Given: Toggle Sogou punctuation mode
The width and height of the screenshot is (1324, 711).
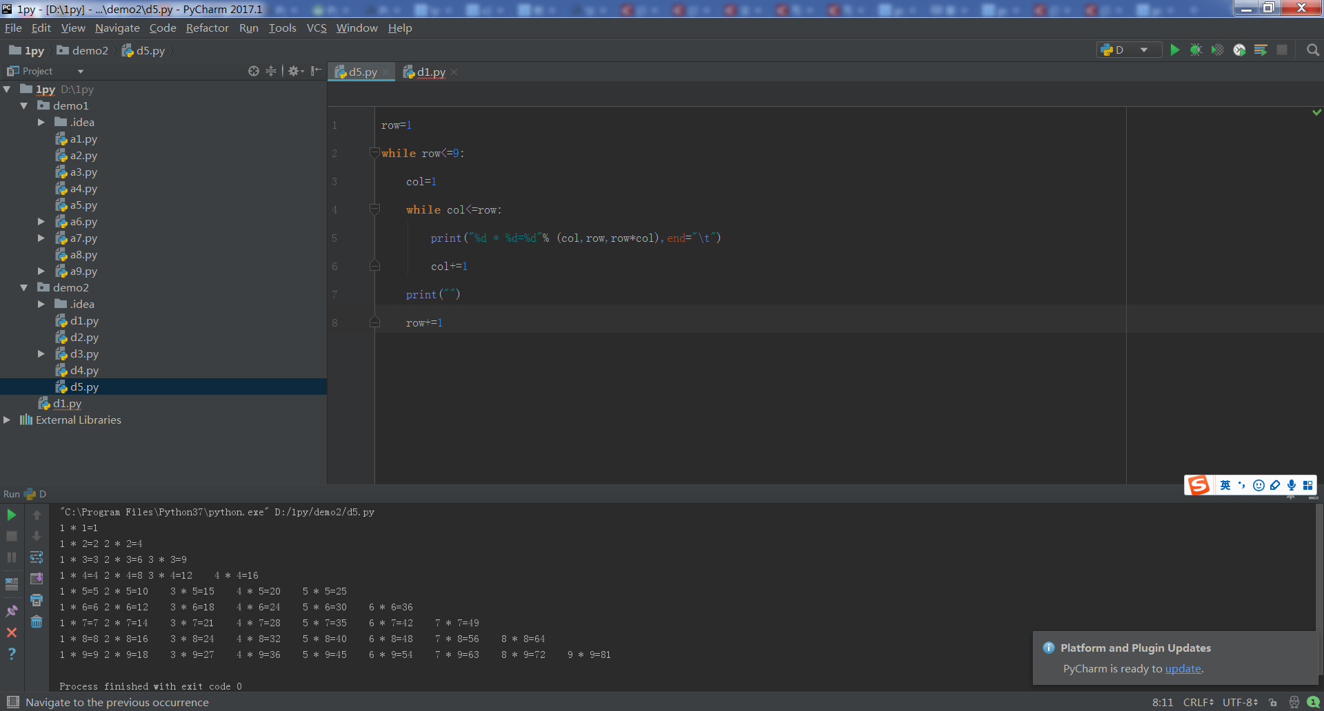Looking at the screenshot, I should pos(1242,485).
